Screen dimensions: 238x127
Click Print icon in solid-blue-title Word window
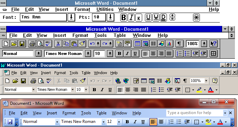pyautogui.click(x=32, y=44)
